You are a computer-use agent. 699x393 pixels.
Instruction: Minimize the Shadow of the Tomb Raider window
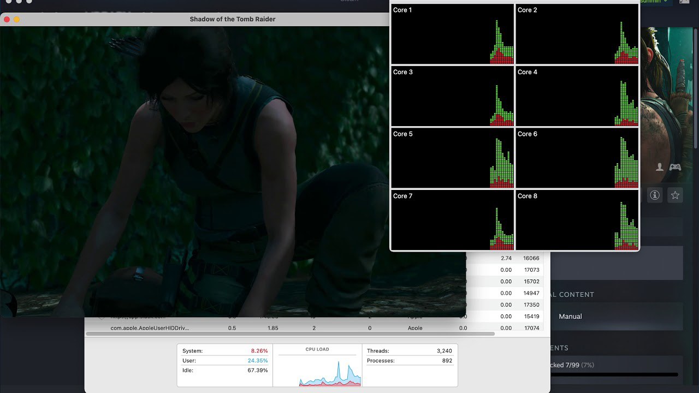[x=17, y=19]
